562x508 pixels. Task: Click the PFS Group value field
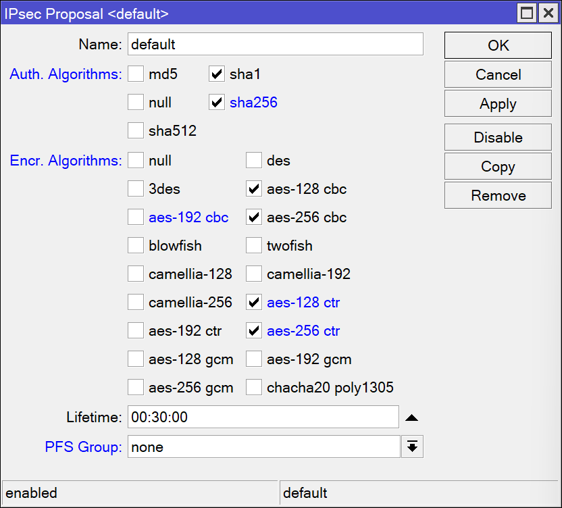pyautogui.click(x=264, y=447)
